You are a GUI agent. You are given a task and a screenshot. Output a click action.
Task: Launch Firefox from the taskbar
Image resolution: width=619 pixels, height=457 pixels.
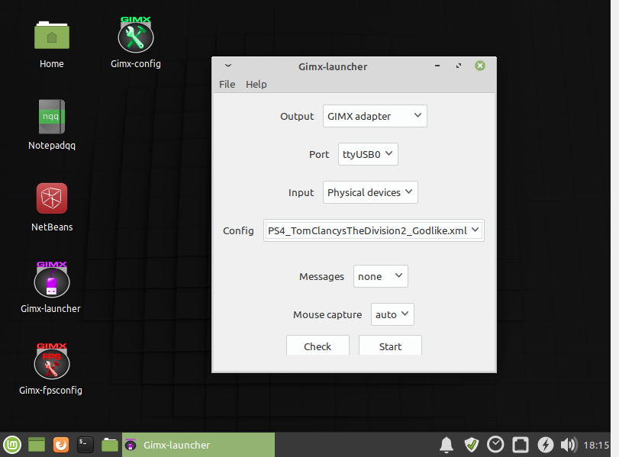click(x=61, y=444)
